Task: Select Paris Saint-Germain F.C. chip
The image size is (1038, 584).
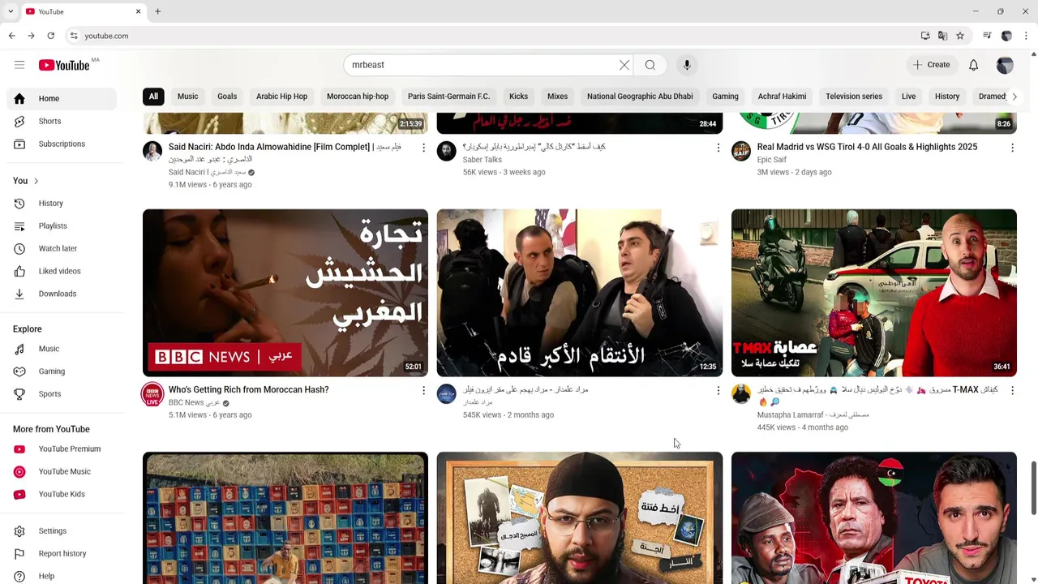Action: [x=448, y=97]
